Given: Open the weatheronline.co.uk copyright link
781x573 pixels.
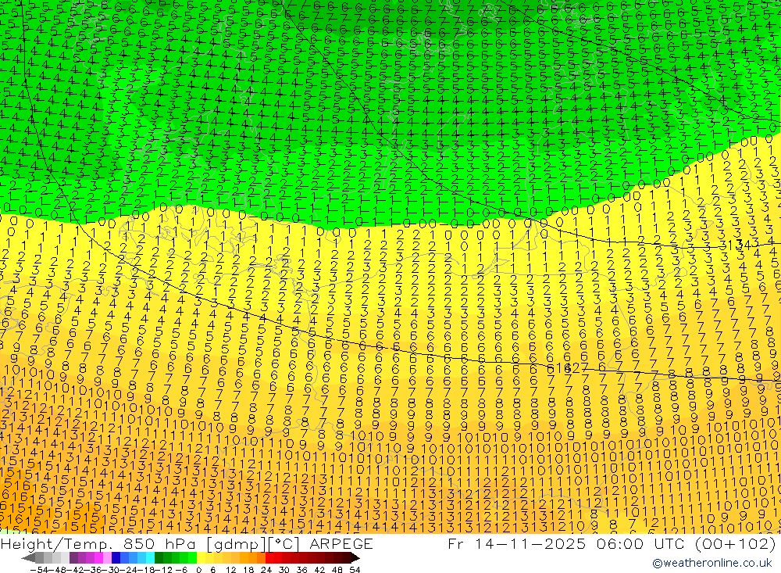Looking at the screenshot, I should click(712, 563).
